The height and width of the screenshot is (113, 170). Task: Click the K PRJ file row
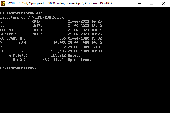tap(51, 47)
